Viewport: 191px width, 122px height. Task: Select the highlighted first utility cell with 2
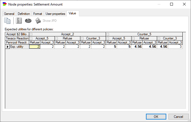coord(34,47)
